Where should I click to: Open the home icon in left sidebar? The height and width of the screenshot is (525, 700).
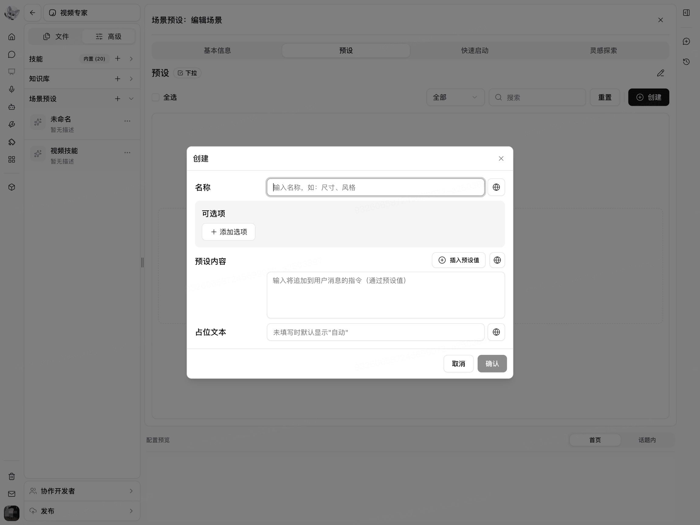pos(12,37)
